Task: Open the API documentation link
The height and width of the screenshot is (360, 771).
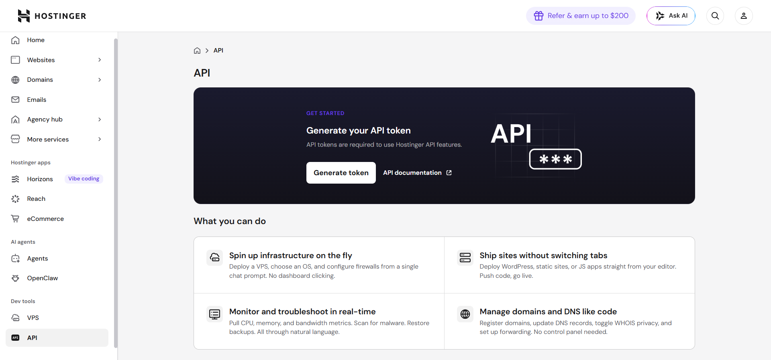Action: coord(417,173)
